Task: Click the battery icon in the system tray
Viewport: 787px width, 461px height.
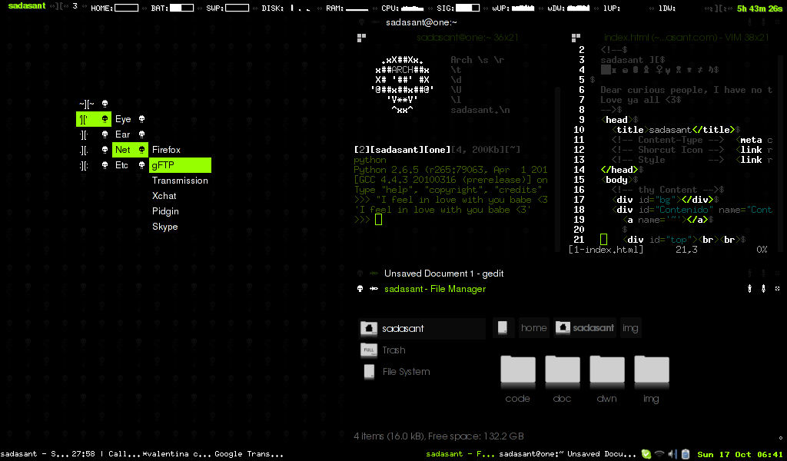Action: 686,454
